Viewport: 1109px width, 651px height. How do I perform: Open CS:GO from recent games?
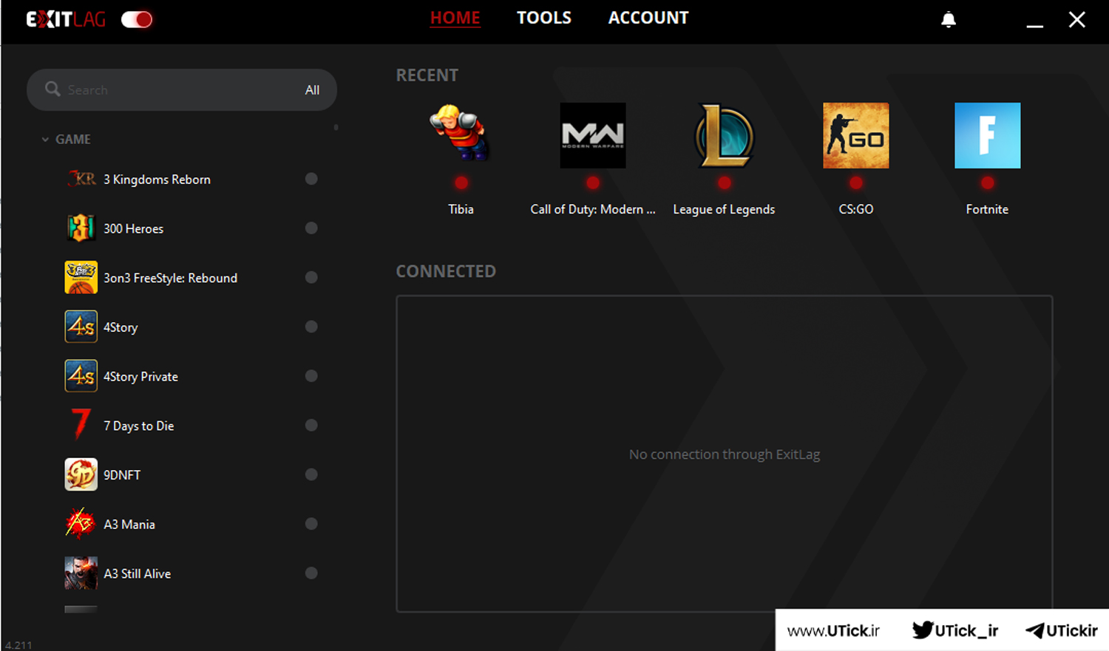click(x=856, y=135)
